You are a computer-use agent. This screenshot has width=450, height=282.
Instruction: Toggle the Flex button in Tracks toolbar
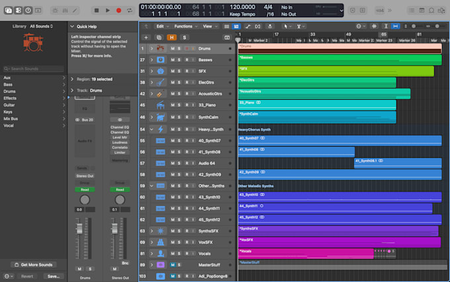click(257, 26)
